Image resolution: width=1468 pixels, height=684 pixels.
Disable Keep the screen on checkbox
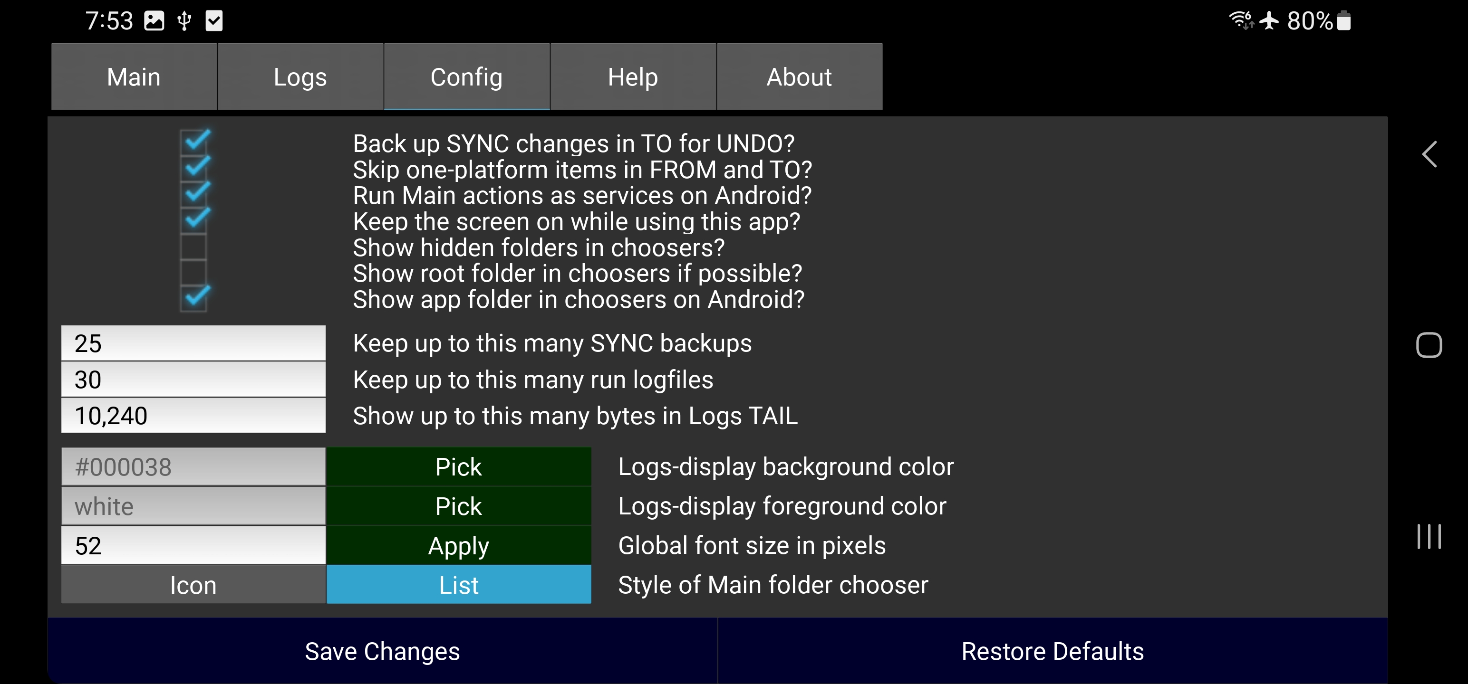[x=194, y=220]
